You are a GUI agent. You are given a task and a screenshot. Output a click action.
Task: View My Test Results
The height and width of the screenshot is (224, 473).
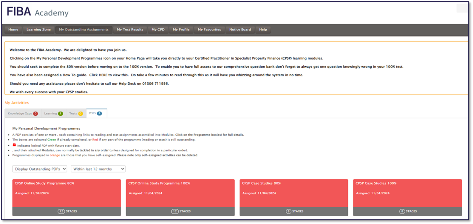[130, 30]
